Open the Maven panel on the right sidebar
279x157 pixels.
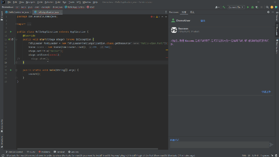pos(277,18)
